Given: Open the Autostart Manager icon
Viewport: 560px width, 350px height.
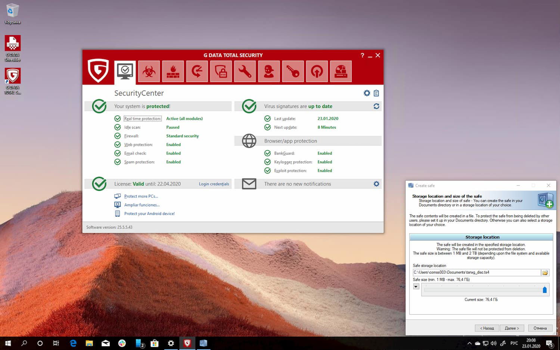Looking at the screenshot, I should 317,71.
